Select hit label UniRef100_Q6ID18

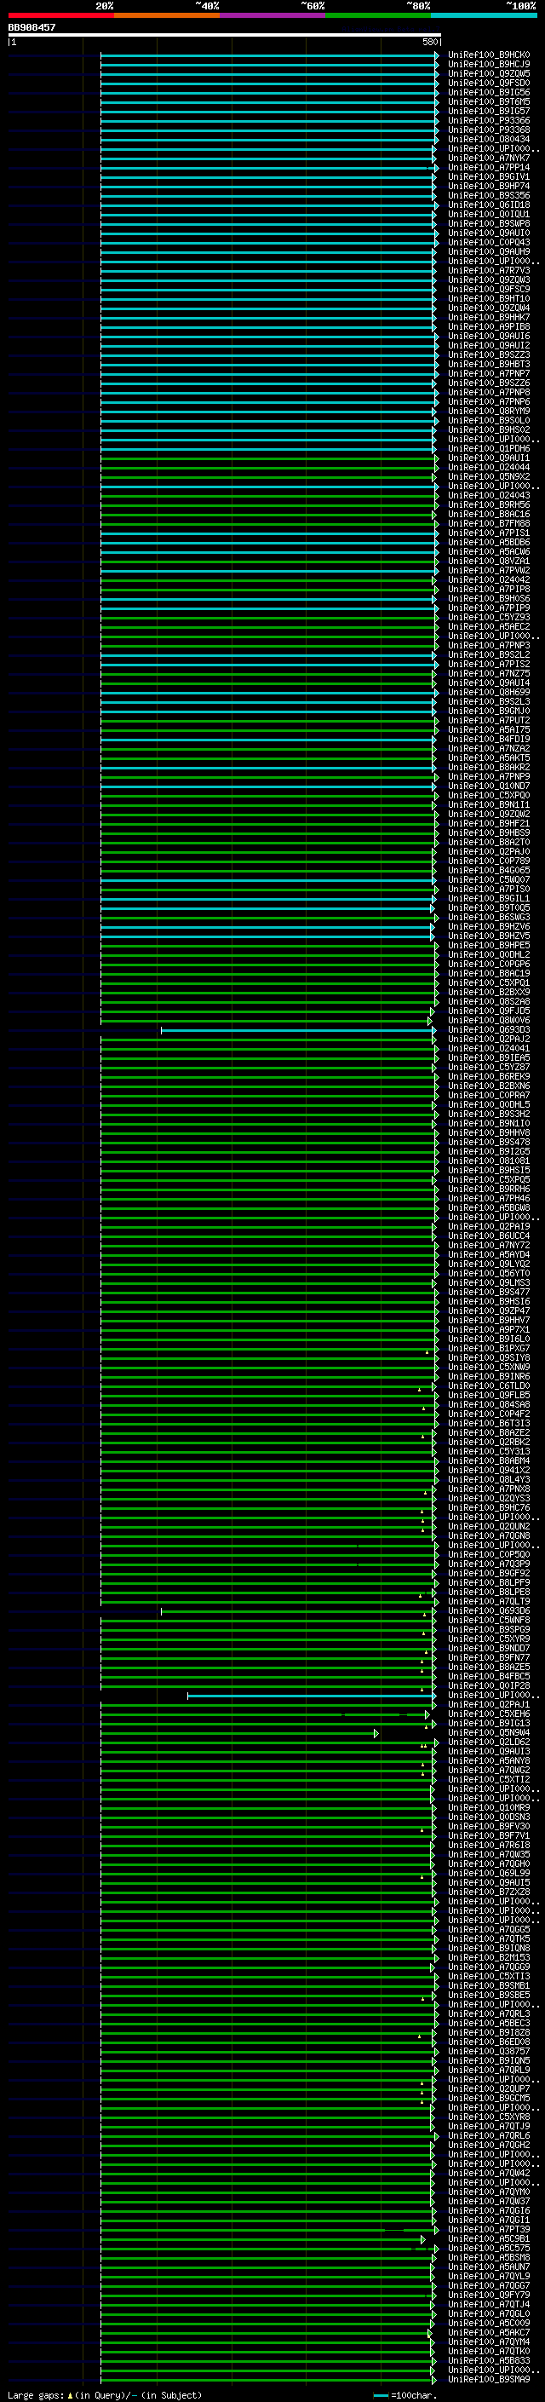coord(489,205)
